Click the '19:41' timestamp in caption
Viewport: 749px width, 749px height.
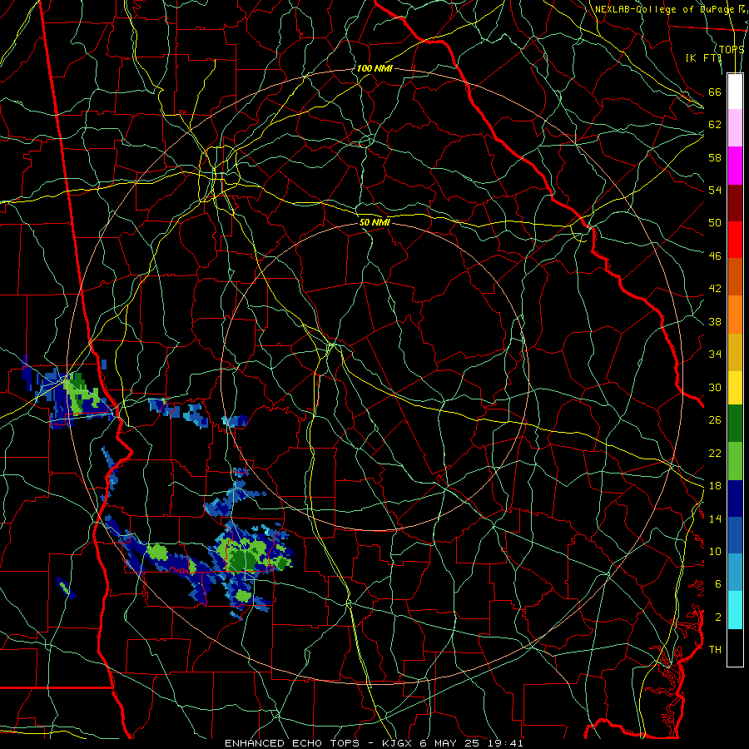pos(505,743)
